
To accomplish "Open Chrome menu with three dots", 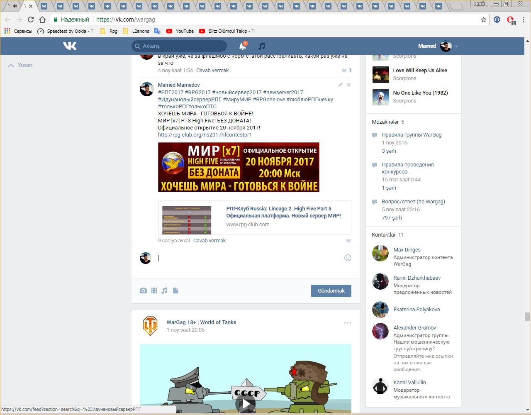I will 524,20.
